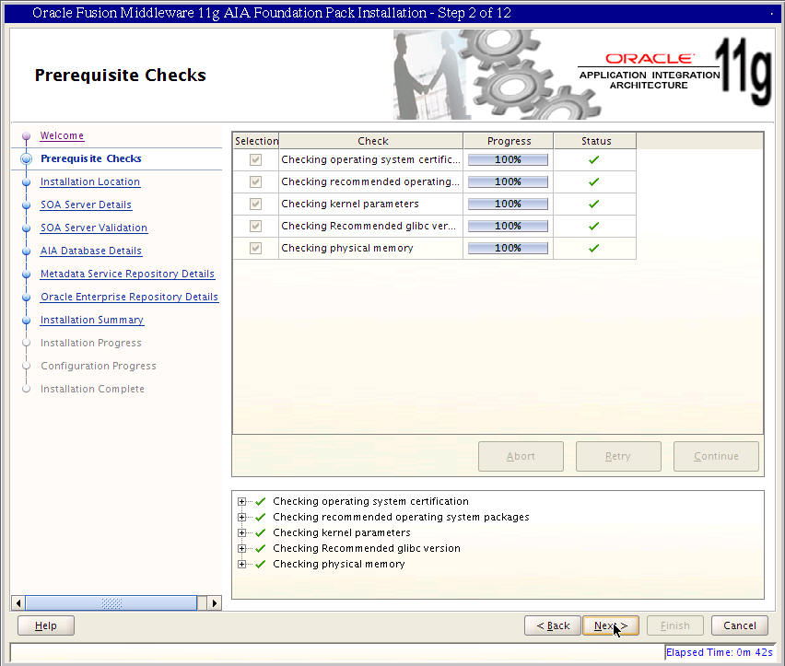Click the sidebar horizontal scrollbar thumb

click(111, 603)
